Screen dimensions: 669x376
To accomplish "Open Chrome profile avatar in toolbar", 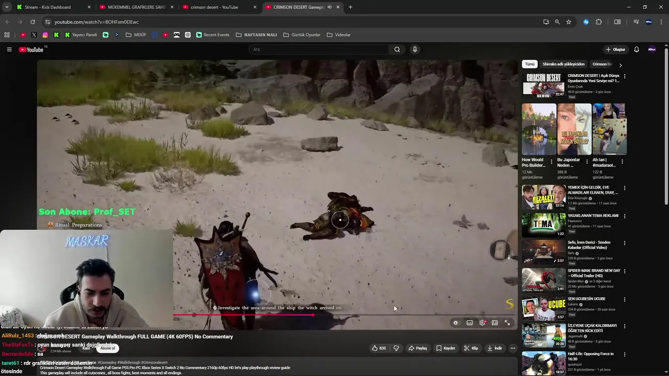I will [649, 22].
